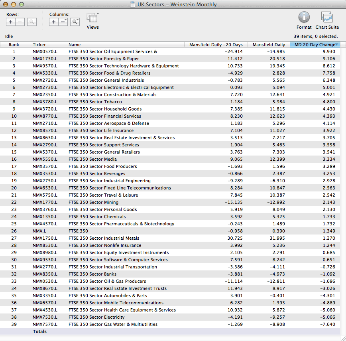Launch the Chart Suite
This screenshot has width=346, height=341.
coord(327,20)
